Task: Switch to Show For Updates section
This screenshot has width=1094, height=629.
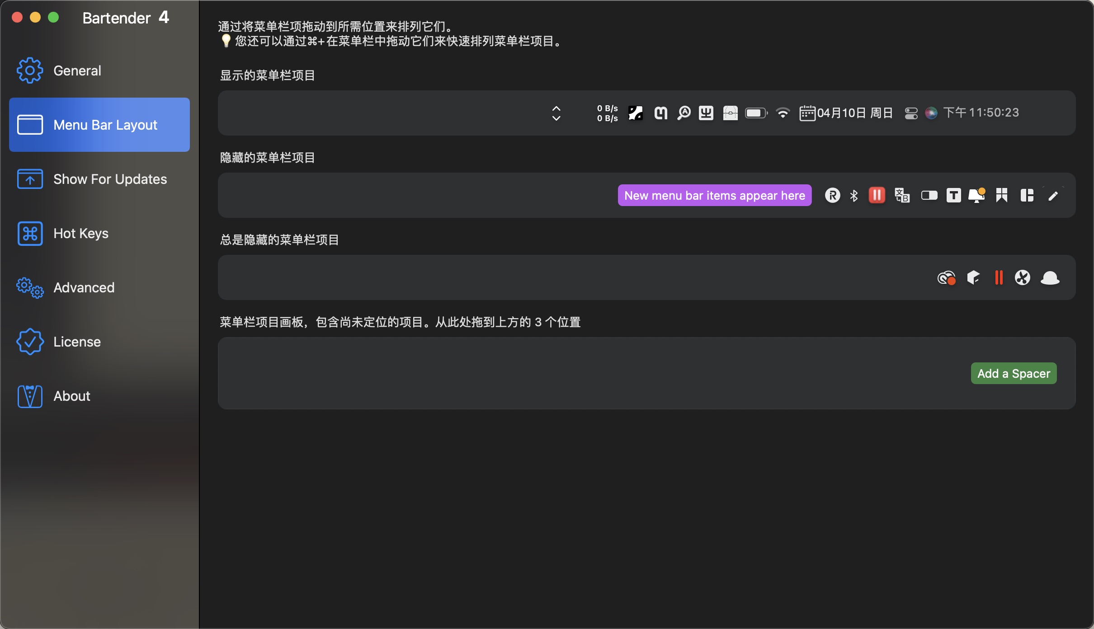Action: point(109,179)
